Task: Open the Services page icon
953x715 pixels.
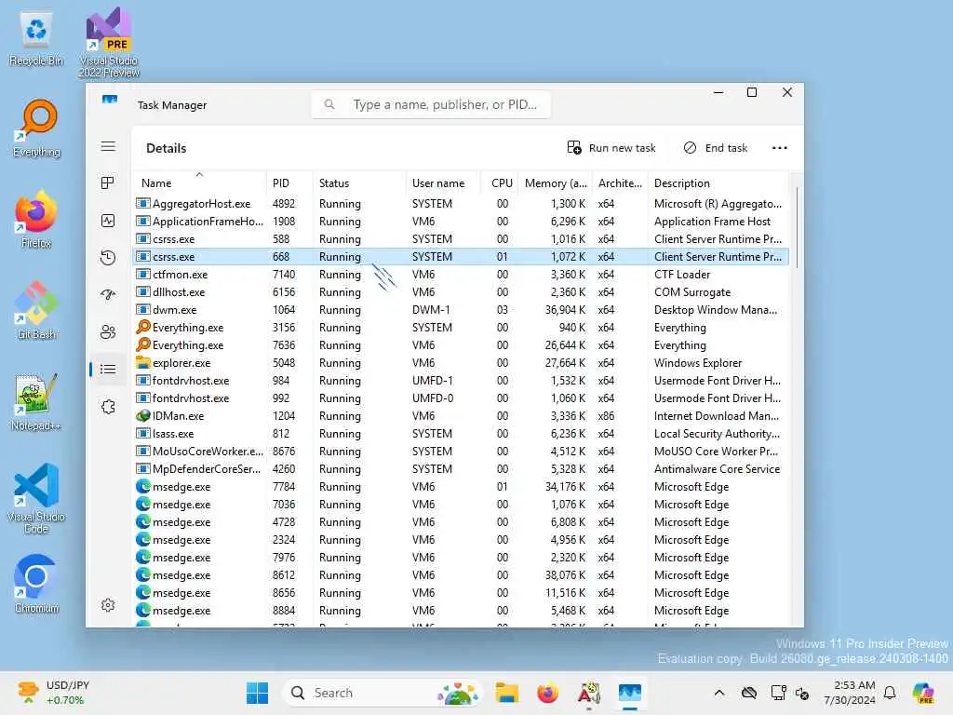Action: (x=108, y=407)
